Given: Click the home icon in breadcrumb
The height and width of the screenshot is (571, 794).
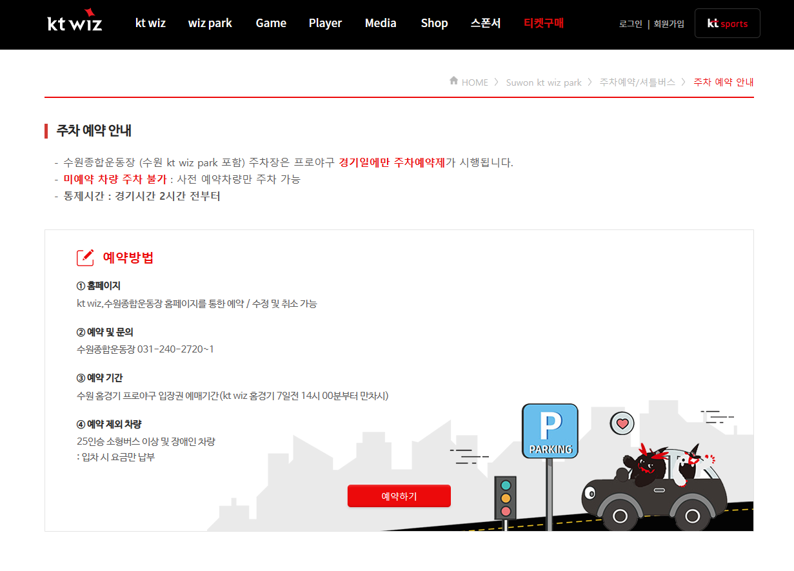Looking at the screenshot, I should coord(453,81).
